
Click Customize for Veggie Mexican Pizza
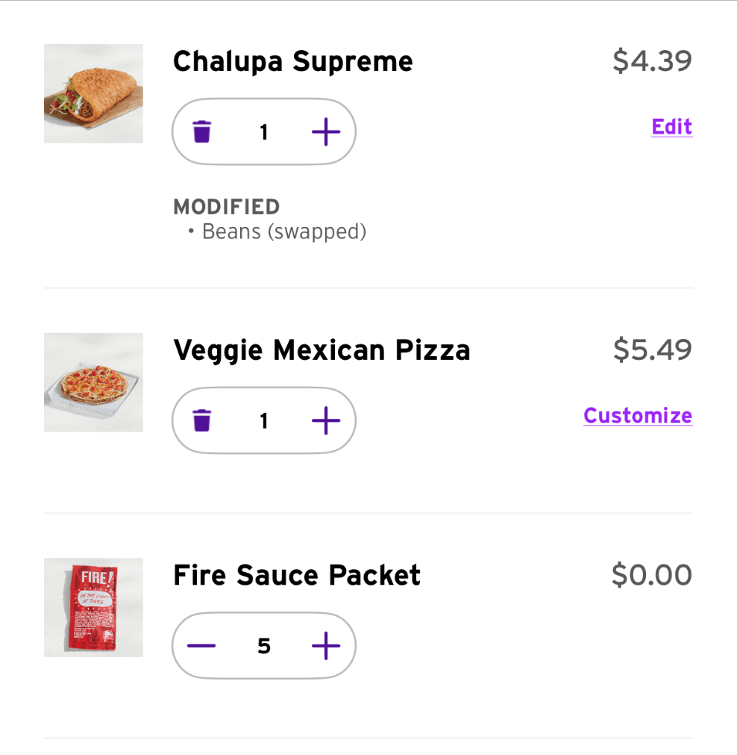point(638,415)
